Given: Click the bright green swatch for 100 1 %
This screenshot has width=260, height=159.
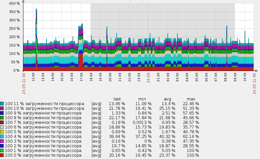Looking at the screenshot, I should [2, 151].
